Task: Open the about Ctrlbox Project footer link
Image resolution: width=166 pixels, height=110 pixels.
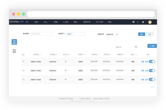Action: click(x=101, y=99)
